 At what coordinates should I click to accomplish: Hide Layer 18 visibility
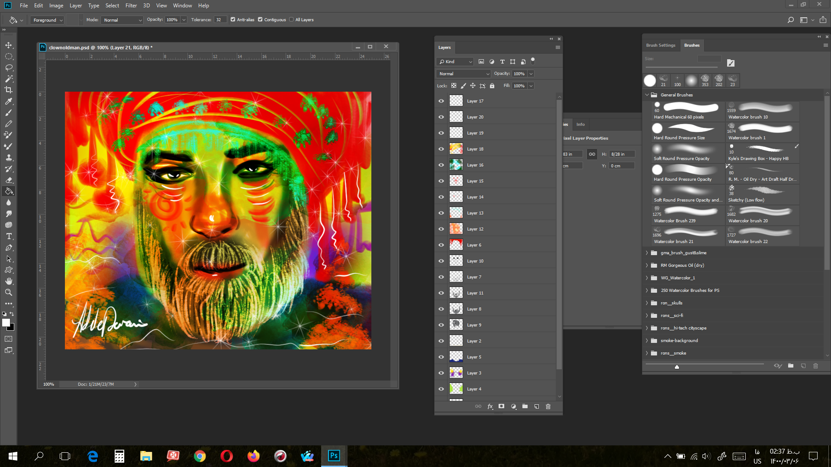(441, 149)
